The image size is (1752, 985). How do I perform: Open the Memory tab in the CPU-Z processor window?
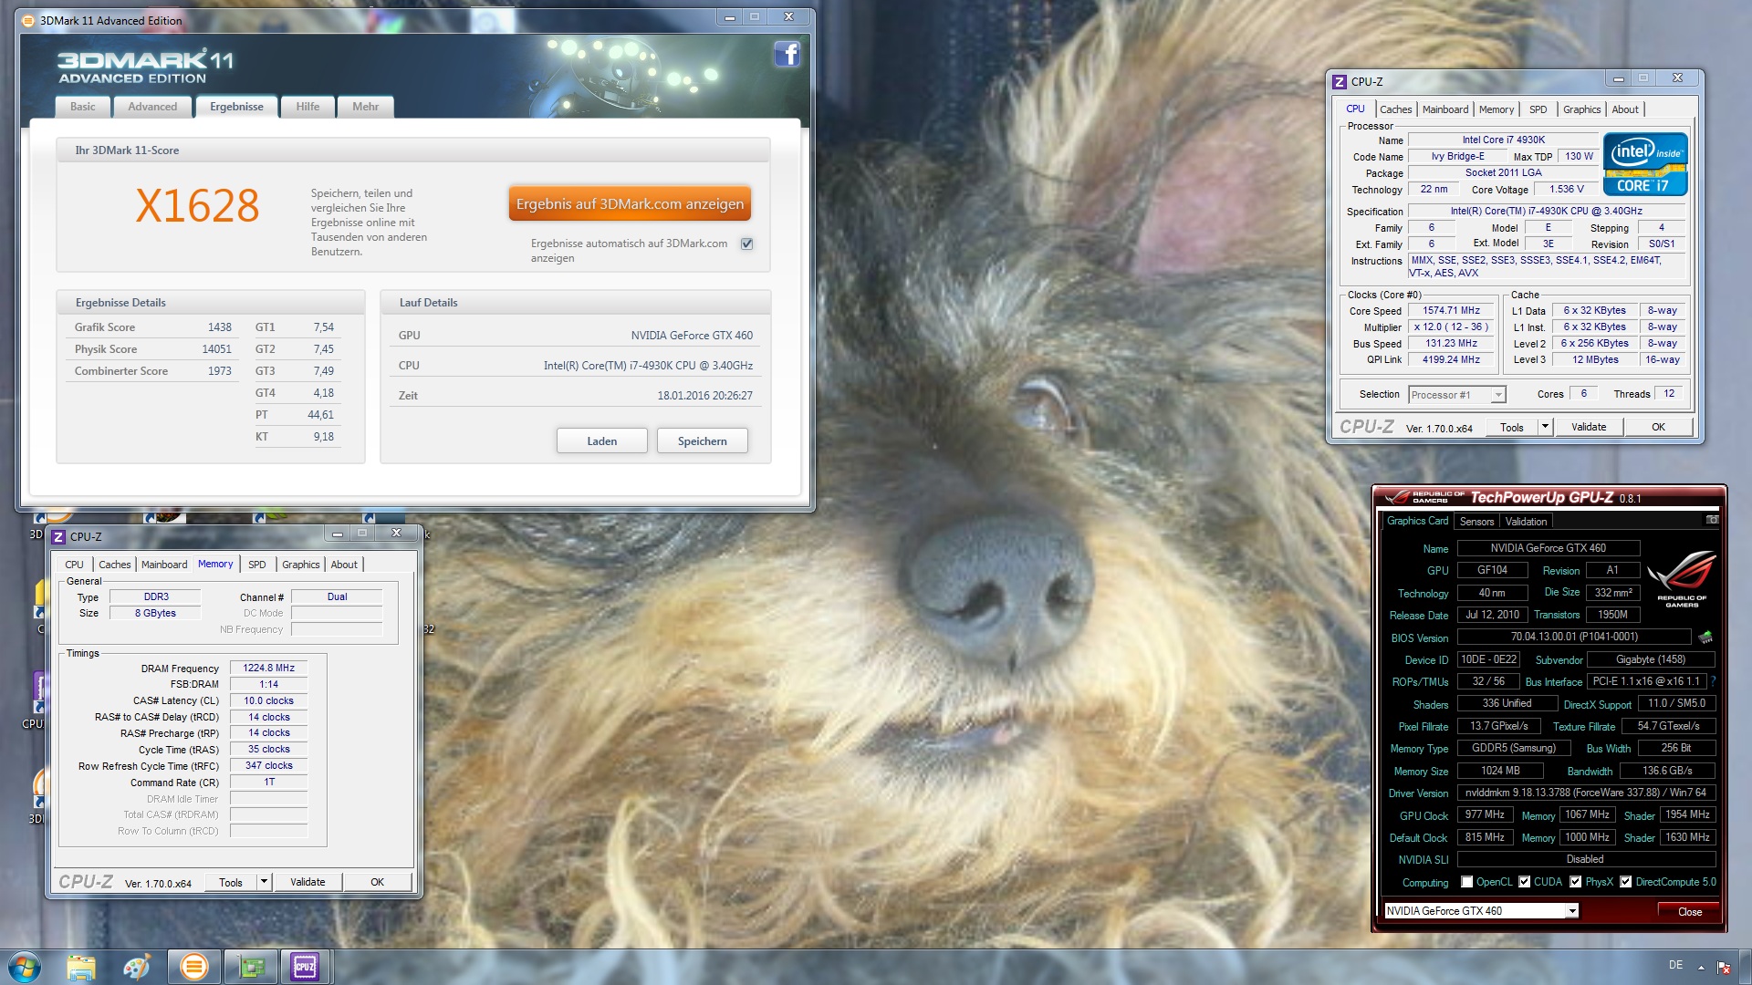(x=1496, y=109)
